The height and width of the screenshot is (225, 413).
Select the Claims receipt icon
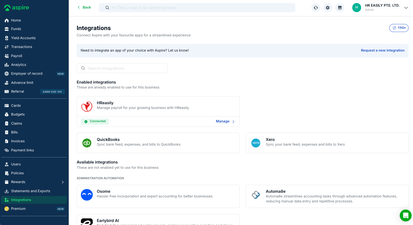coord(7,124)
